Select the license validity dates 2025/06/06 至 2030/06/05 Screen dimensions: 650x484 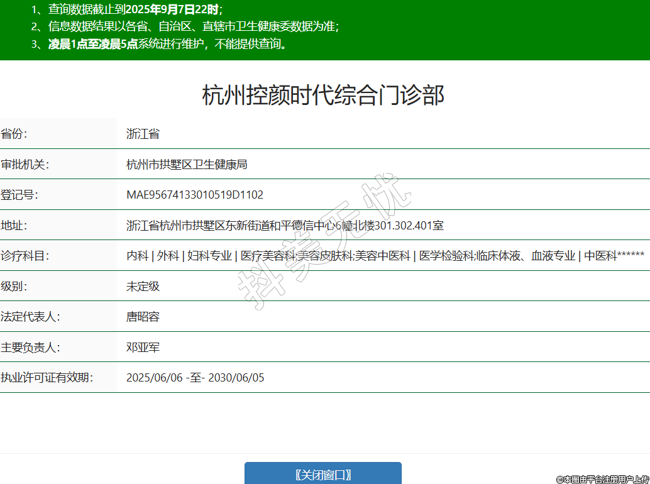tap(196, 378)
